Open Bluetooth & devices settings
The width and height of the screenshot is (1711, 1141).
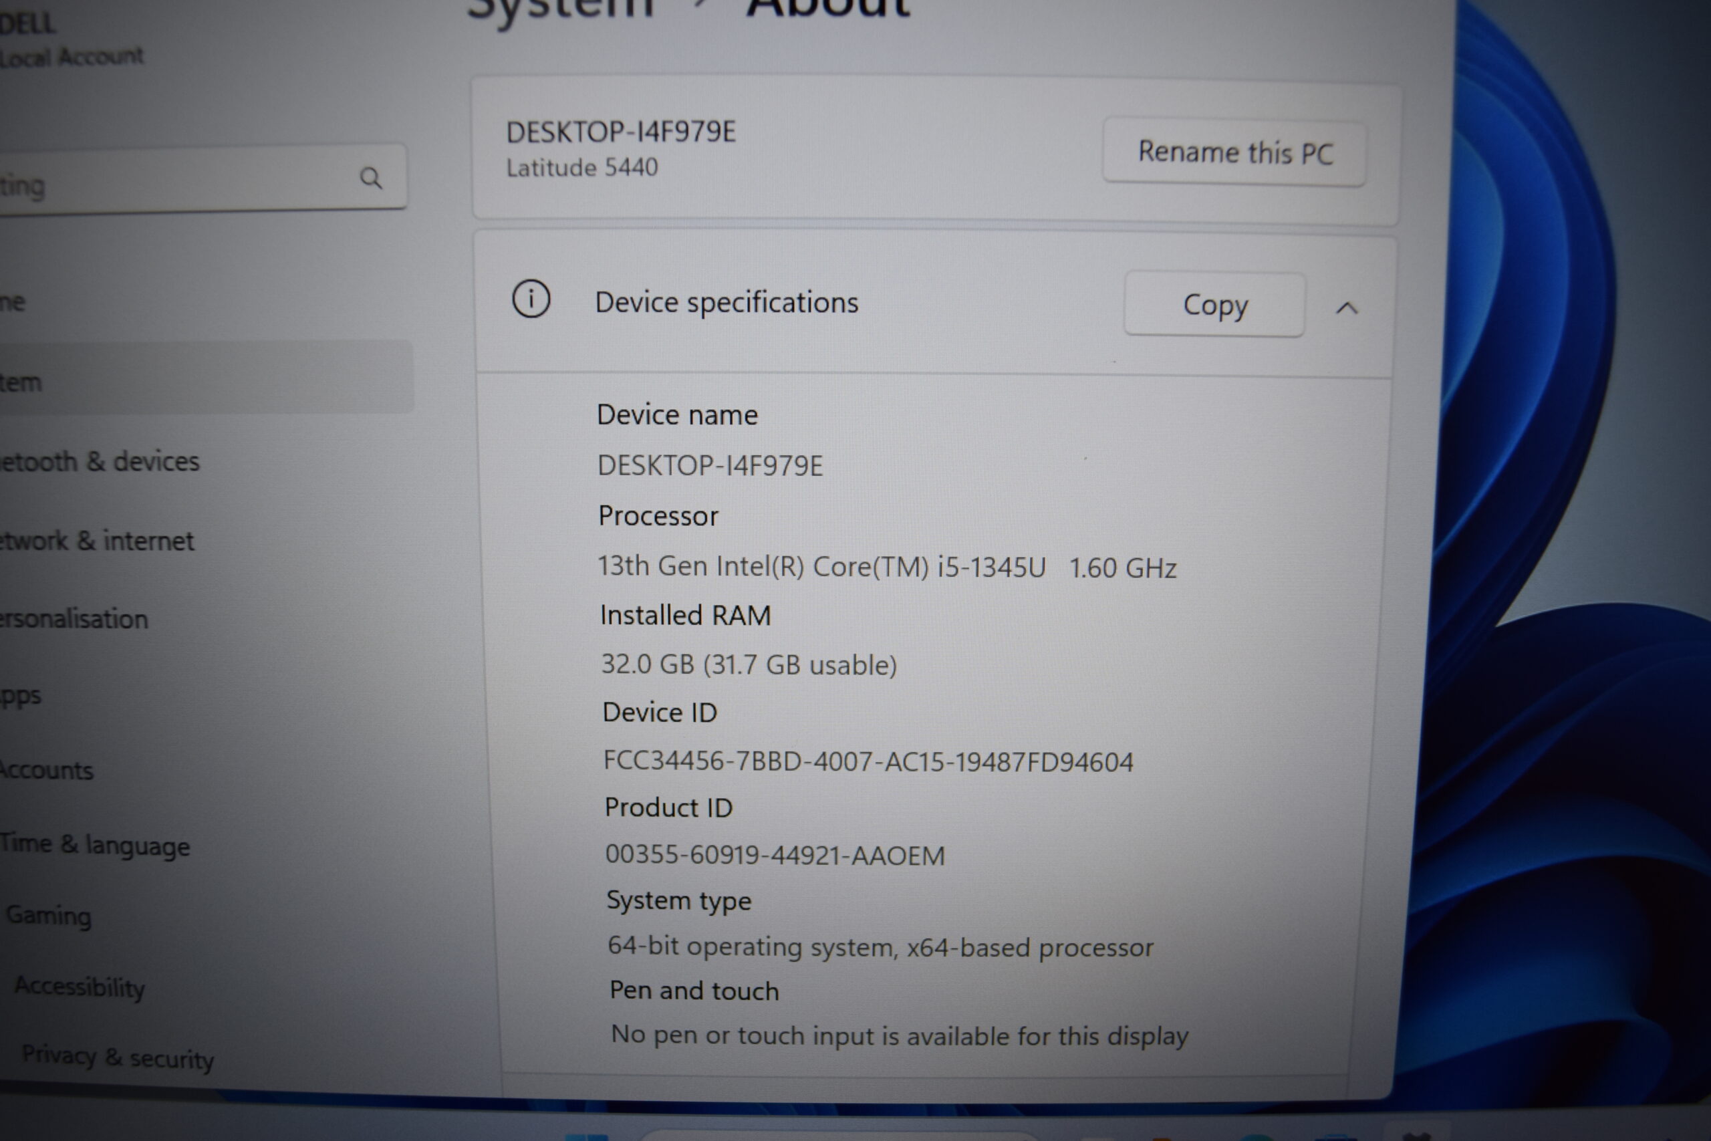[x=100, y=461]
